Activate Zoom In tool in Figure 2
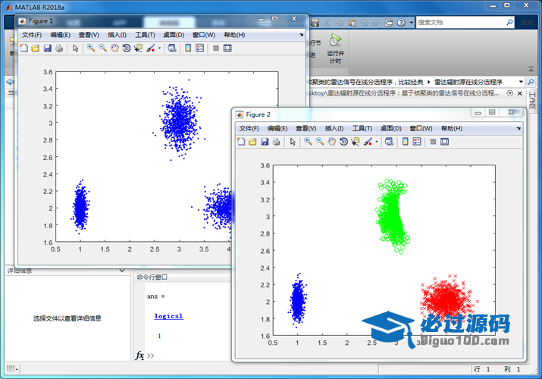The image size is (542, 379). click(x=308, y=142)
